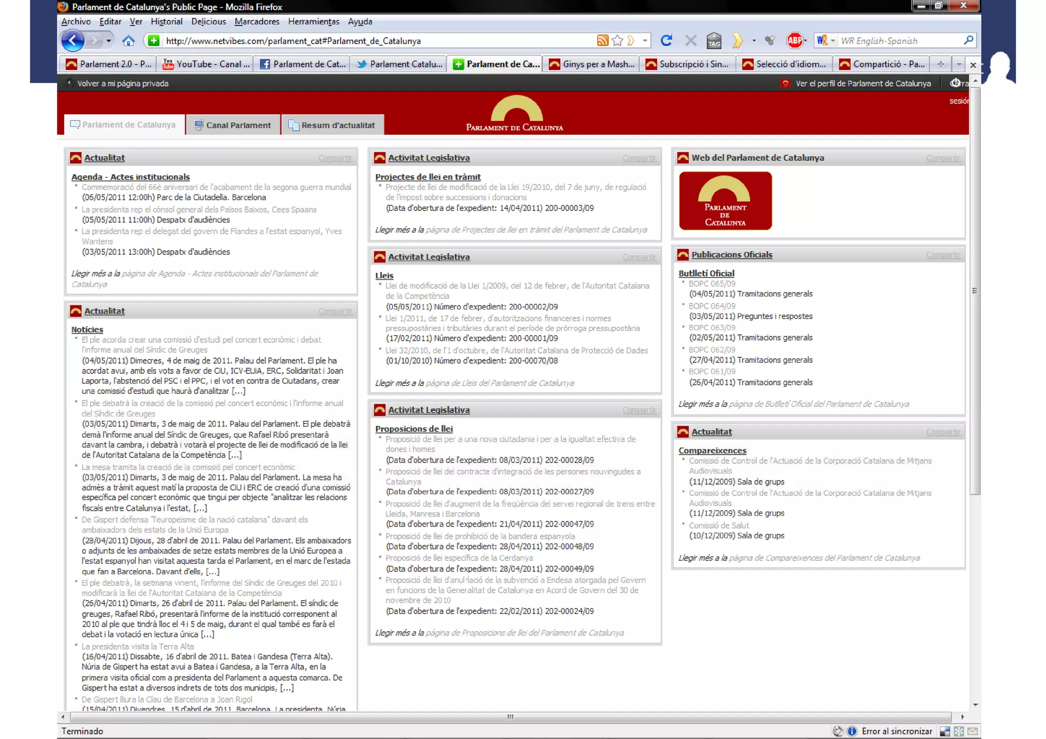
Task: Click the WR English-Spanish search field
Action: pos(900,41)
